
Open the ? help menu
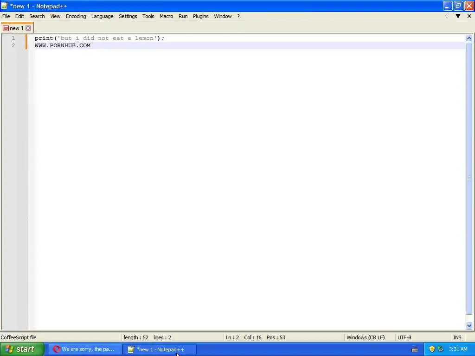coord(238,16)
